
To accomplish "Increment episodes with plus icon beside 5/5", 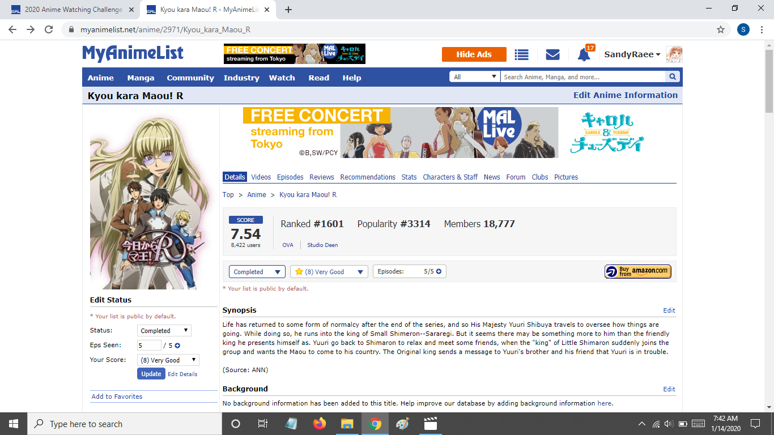I will 439,272.
